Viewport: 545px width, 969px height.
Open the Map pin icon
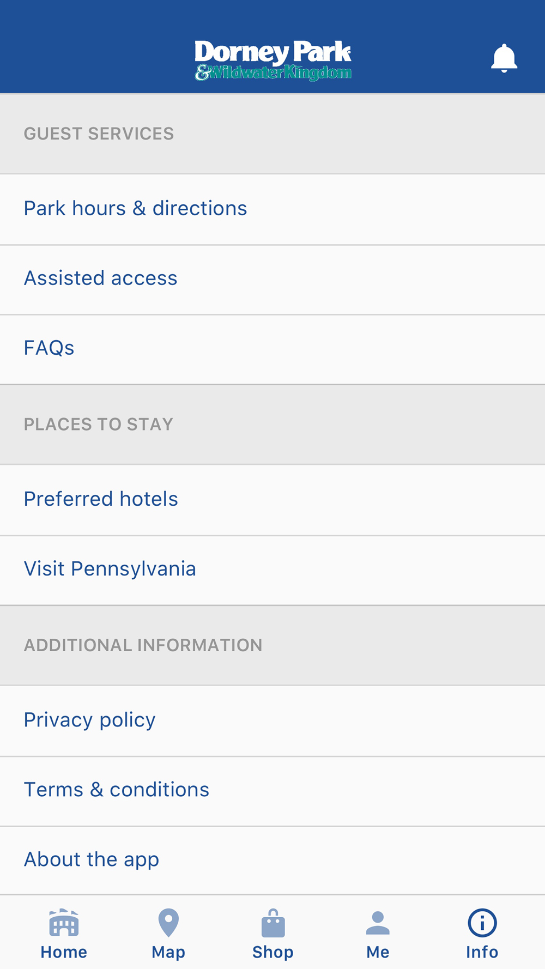pos(168,923)
